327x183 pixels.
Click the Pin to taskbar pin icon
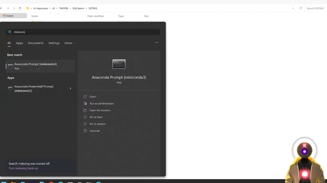85,124
